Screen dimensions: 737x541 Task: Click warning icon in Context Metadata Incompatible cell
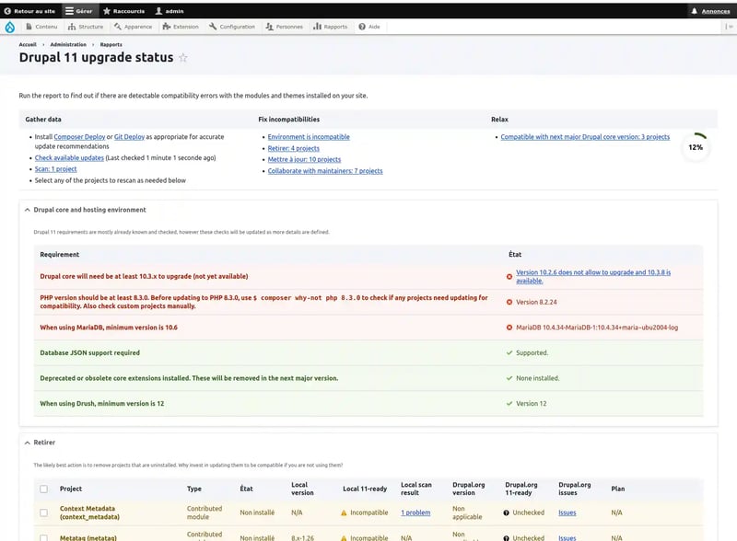pyautogui.click(x=344, y=512)
